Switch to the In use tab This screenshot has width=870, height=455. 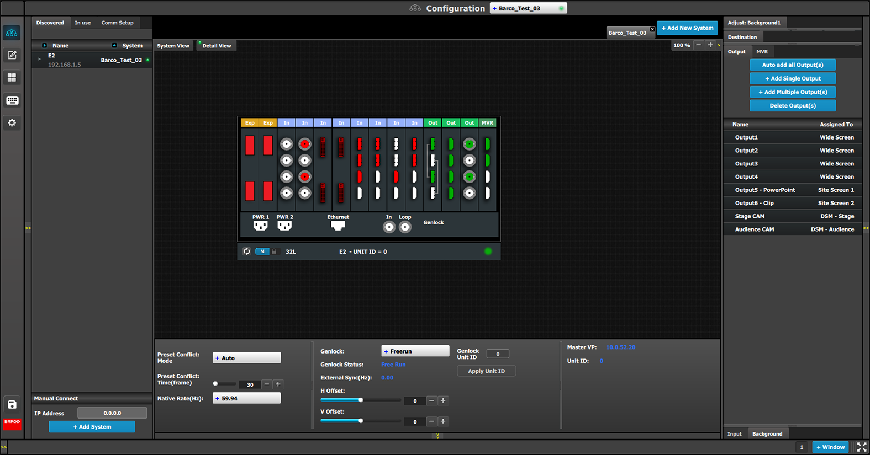point(82,23)
